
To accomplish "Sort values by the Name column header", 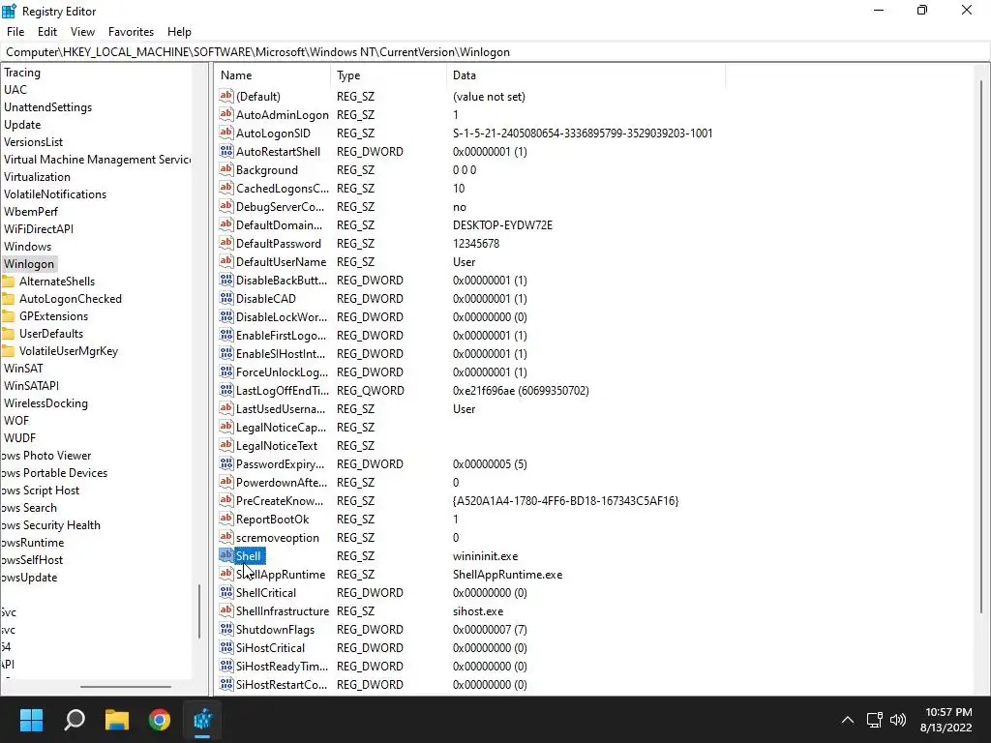I will 272,75.
